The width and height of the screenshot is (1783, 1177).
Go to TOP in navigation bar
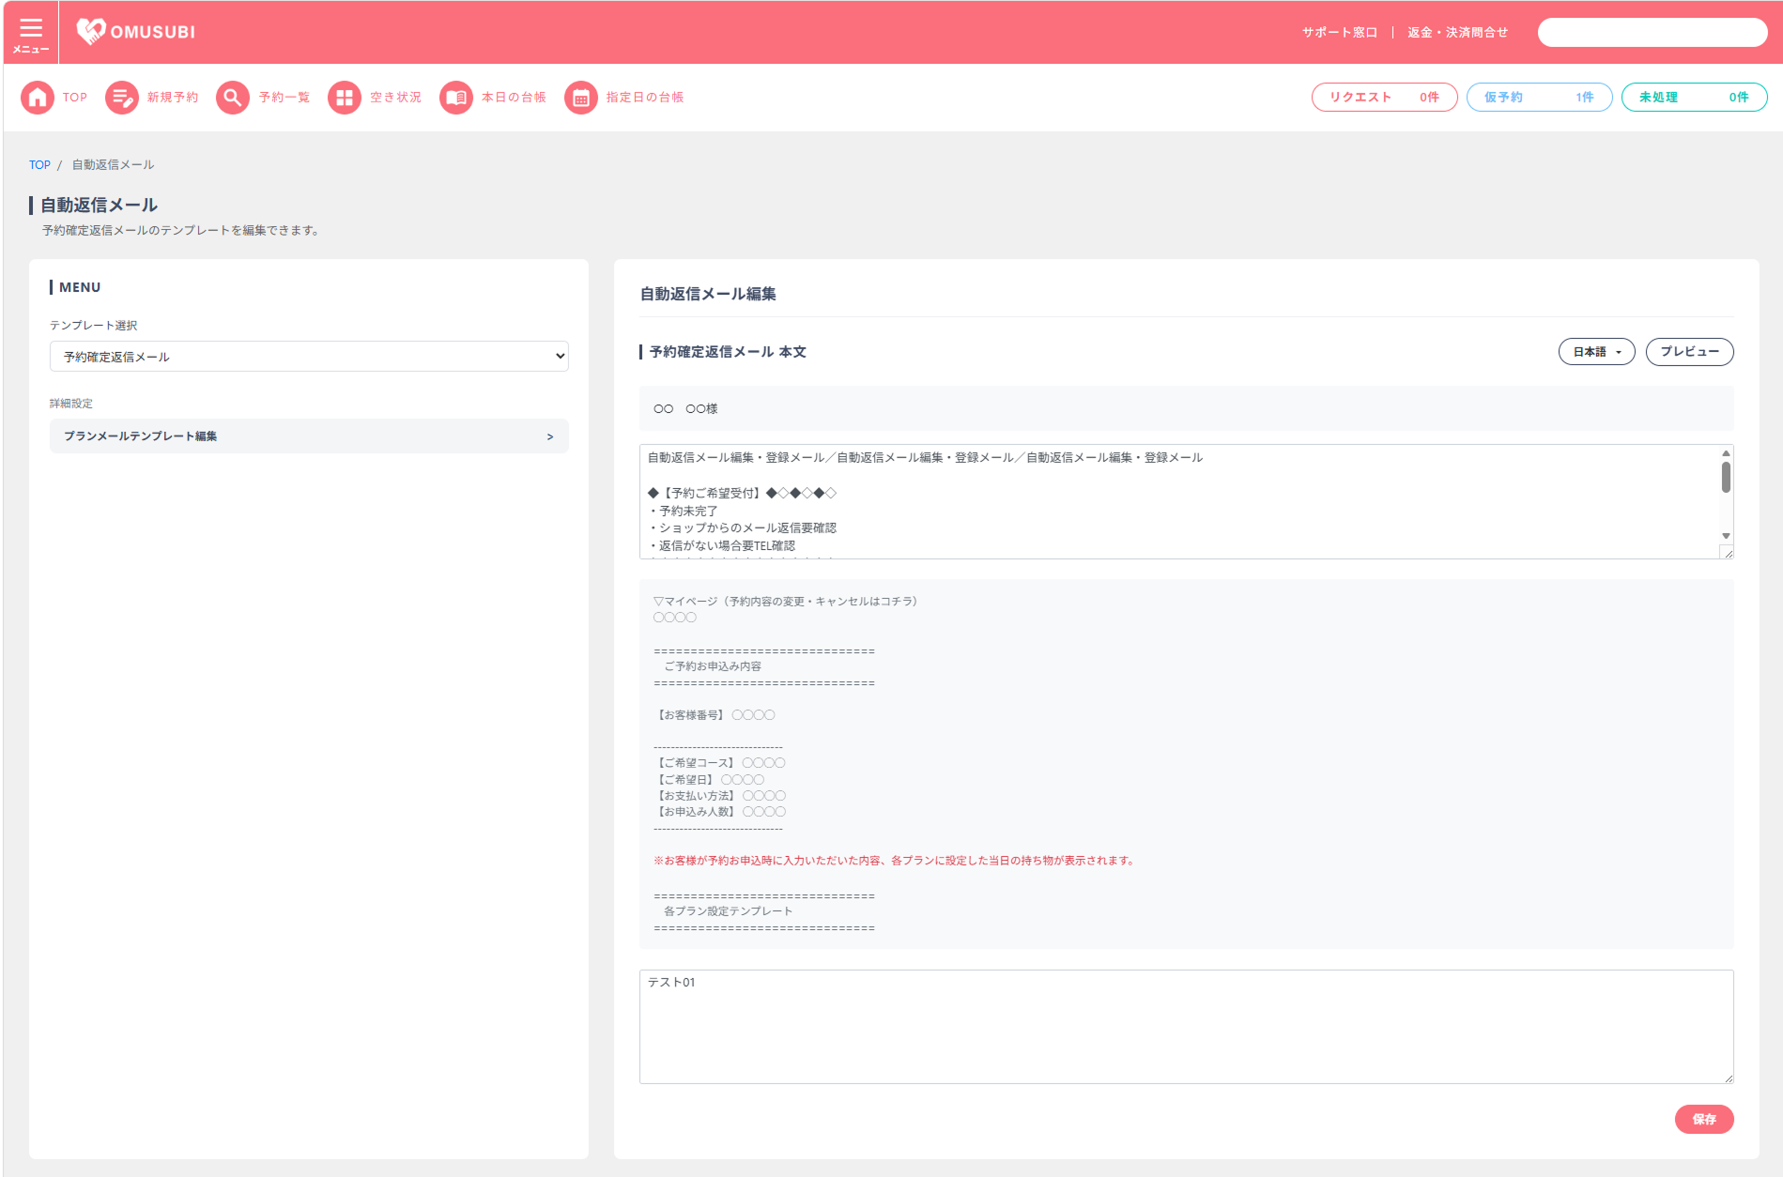pyautogui.click(x=75, y=98)
